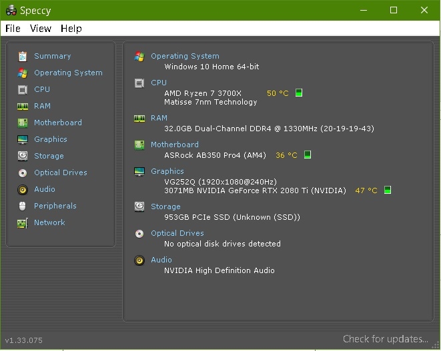Click the Optical Drives disc icon in sidebar

point(23,173)
